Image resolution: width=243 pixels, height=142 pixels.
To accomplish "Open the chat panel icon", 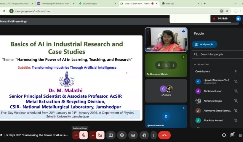I will [232, 135].
